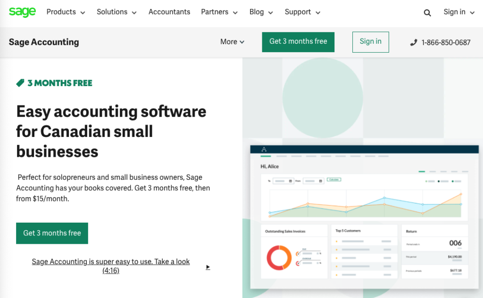Play the video via the small triangle icon

pyautogui.click(x=208, y=267)
